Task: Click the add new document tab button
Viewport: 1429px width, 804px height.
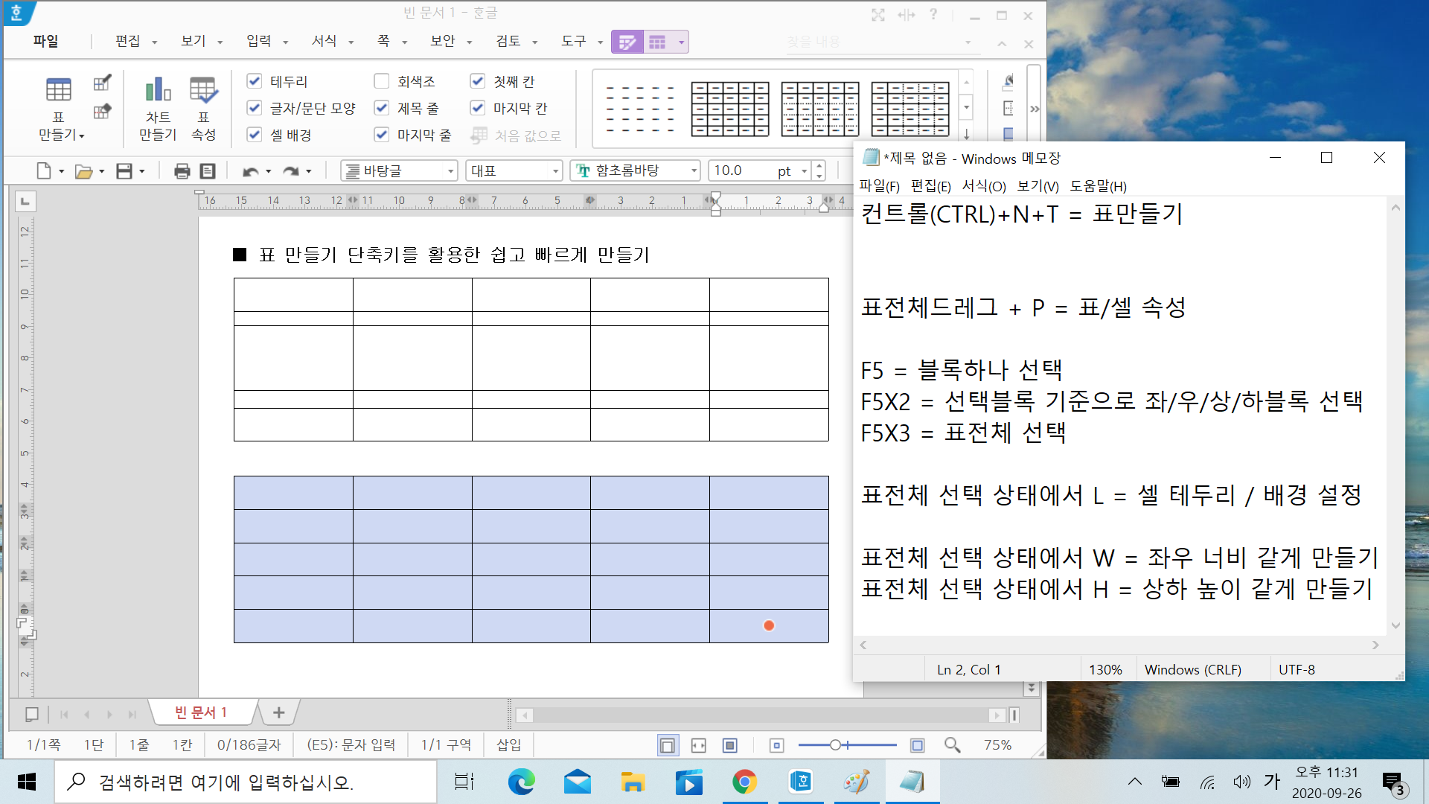Action: pos(278,713)
